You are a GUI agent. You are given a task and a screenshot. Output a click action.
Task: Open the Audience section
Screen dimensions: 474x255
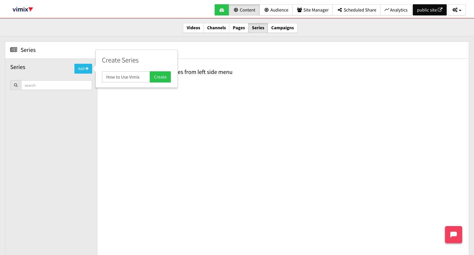[276, 10]
